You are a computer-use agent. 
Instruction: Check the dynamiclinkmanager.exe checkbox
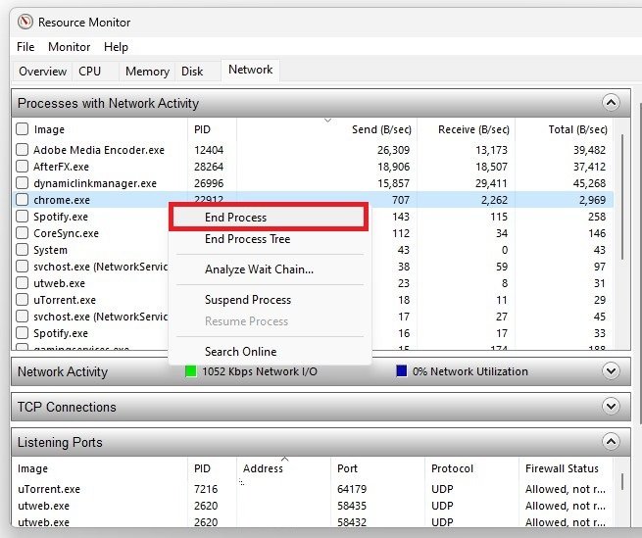tap(23, 182)
